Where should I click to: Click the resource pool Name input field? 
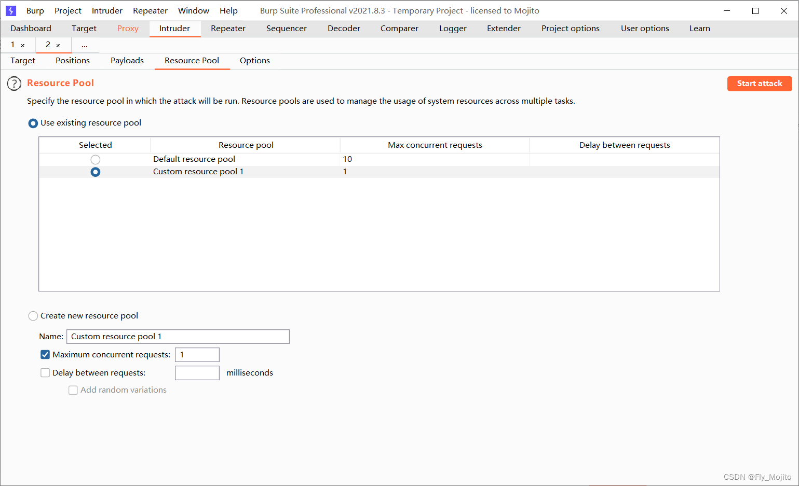178,337
